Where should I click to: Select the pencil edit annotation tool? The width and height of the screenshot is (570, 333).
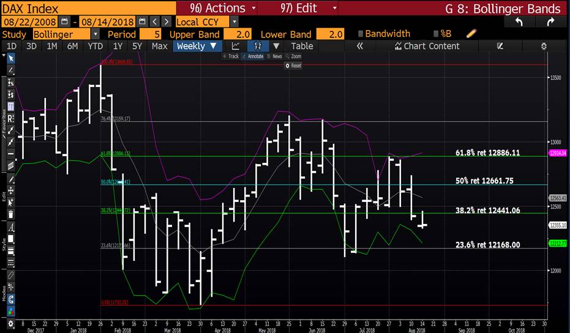pyautogui.click(x=11, y=179)
